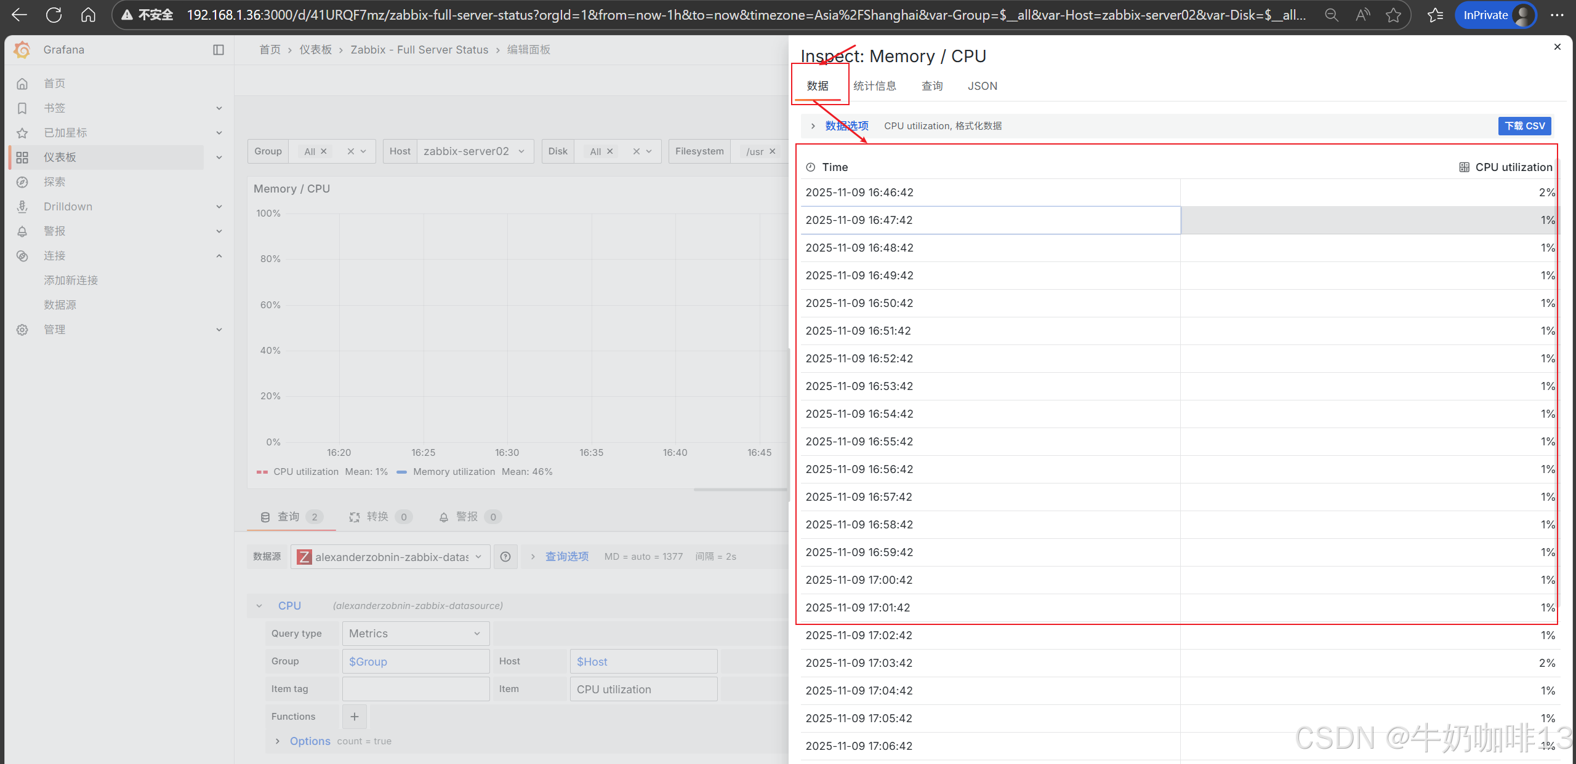1576x764 pixels.
Task: Expand the 数据选项 section
Action: [846, 126]
